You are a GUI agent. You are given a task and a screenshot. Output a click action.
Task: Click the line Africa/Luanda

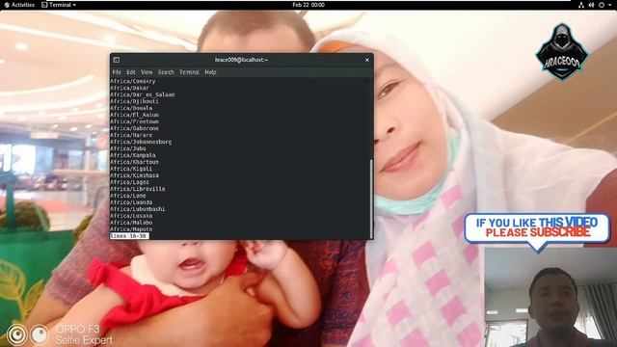(131, 202)
